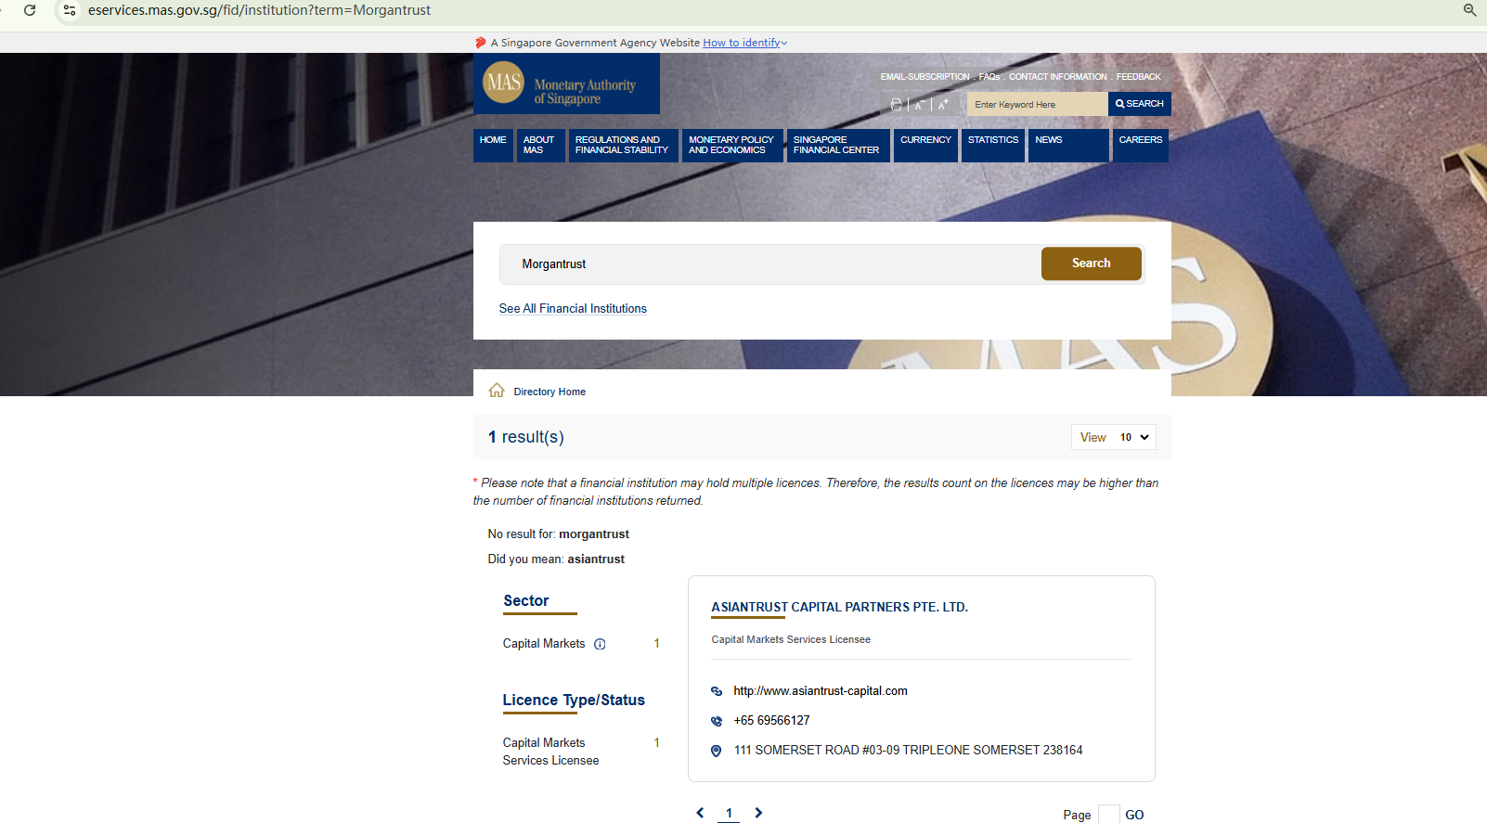Screen dimensions: 1487x823
Task: Open the FEEDBACK link
Action: pos(1138,77)
